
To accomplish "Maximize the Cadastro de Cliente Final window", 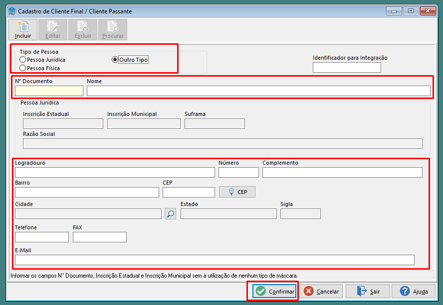I will [x=411, y=11].
